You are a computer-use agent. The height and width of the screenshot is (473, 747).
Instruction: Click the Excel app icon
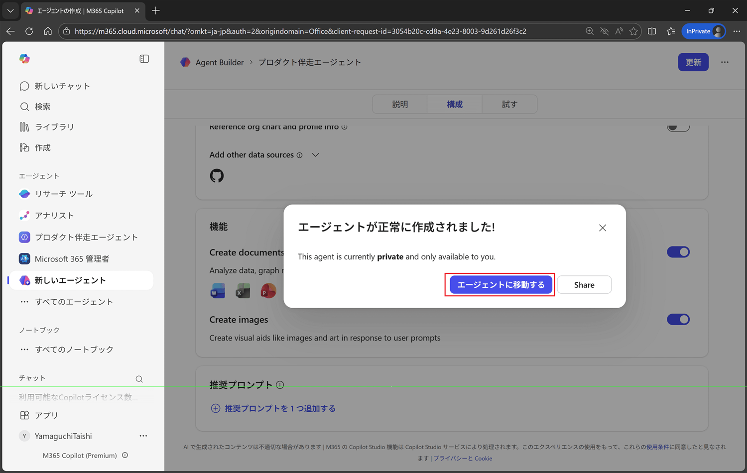243,291
